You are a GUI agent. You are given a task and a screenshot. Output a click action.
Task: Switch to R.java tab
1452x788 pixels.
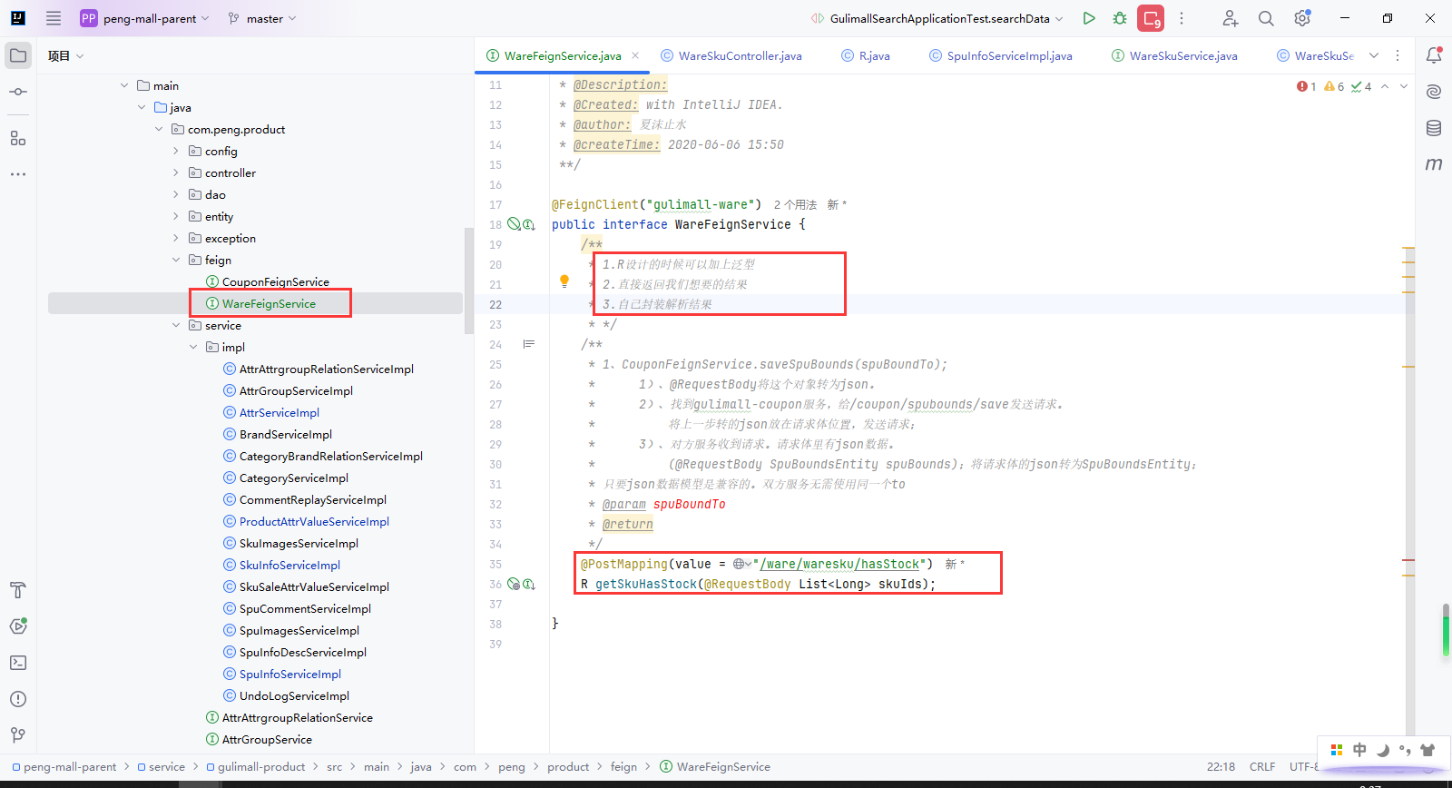click(866, 55)
